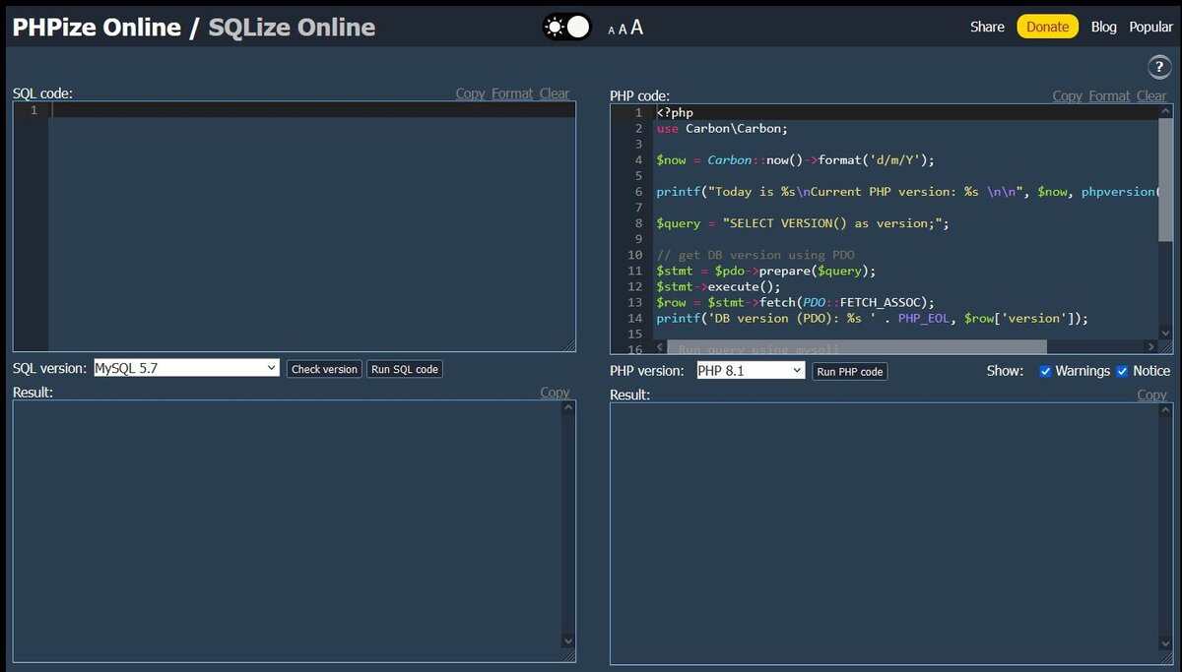Click the PHPize Online title link
1182x672 pixels.
tap(97, 28)
